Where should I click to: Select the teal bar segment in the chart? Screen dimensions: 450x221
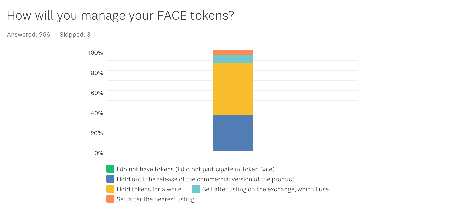click(x=233, y=59)
